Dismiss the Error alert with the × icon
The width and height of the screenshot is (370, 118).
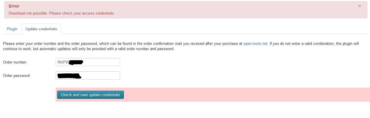[359, 6]
